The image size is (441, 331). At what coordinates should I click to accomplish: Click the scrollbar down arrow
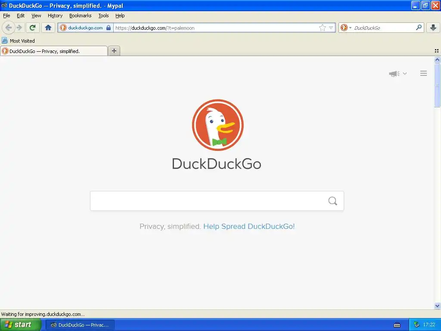437,306
